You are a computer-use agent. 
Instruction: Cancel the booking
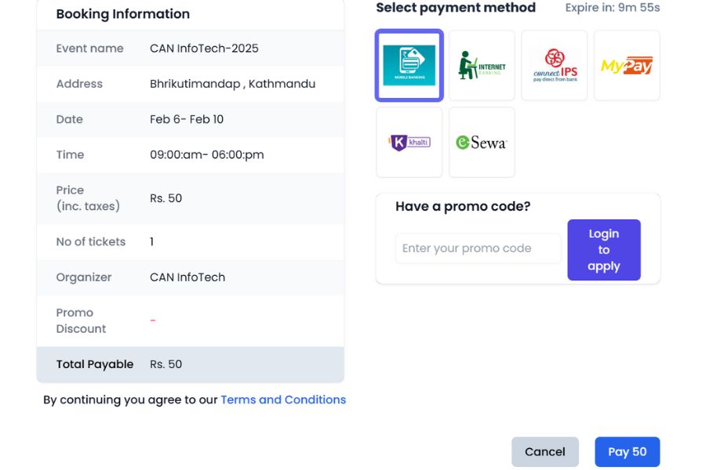pos(545,451)
